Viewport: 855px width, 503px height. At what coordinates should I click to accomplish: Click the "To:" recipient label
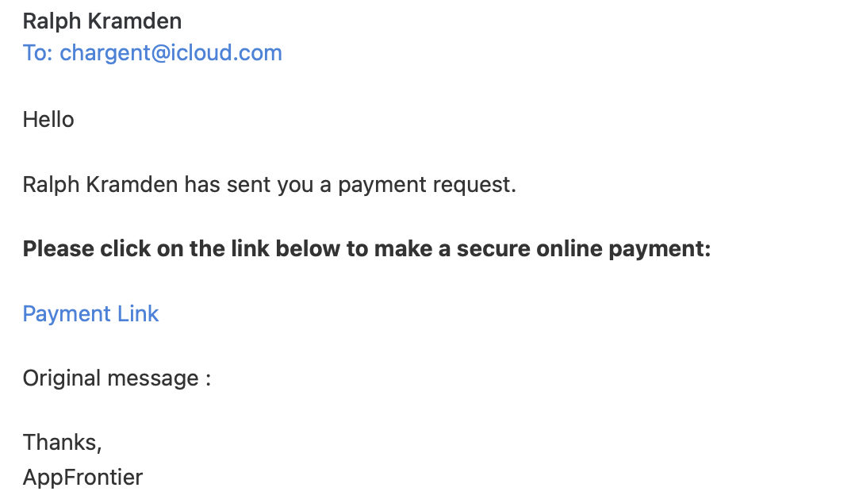click(x=37, y=53)
